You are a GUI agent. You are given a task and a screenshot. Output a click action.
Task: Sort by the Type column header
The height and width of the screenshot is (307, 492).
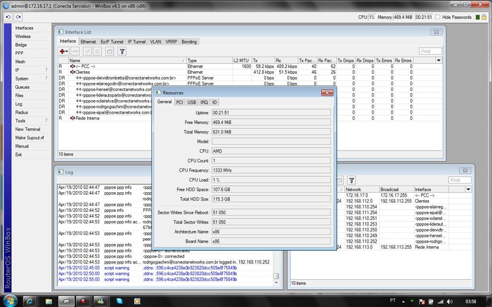[x=209, y=60]
